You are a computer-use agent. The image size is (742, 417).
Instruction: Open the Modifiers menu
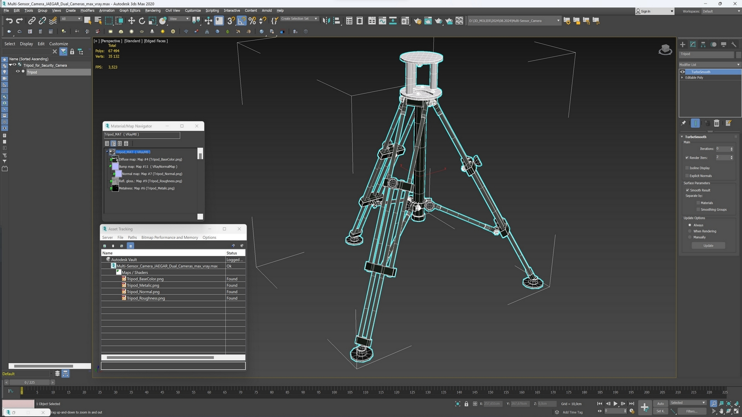tap(87, 10)
